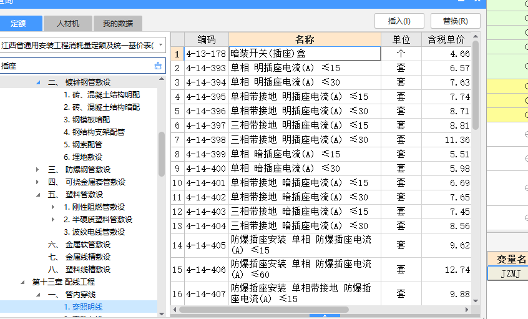Select 3. 波纹电线管敷设 tree item
The image size is (528, 319).
pos(94,232)
